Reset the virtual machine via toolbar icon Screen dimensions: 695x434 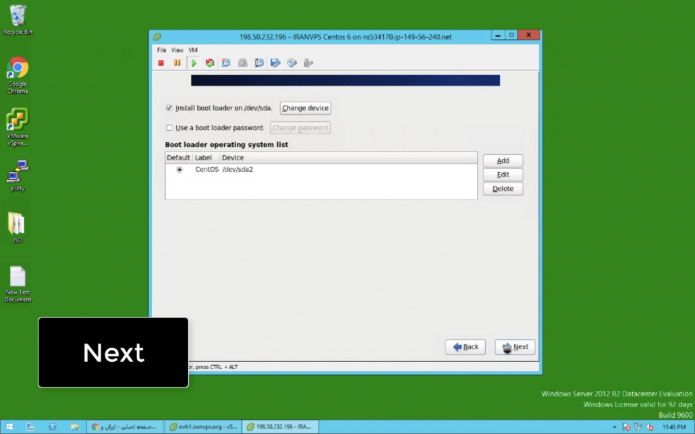210,63
